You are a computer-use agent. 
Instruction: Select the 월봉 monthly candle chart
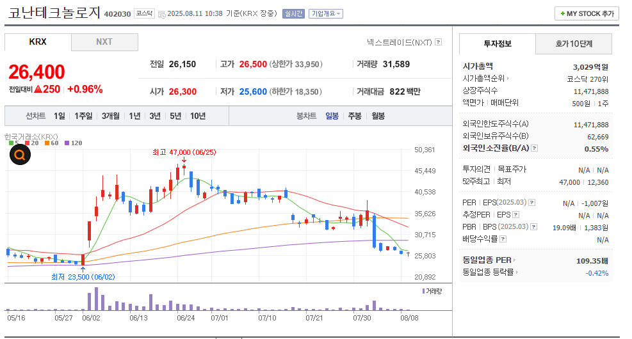pyautogui.click(x=378, y=116)
